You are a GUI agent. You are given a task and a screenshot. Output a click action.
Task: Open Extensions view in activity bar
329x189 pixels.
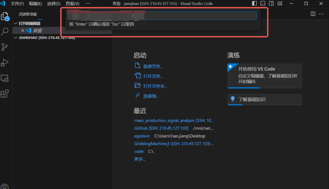pyautogui.click(x=4, y=94)
